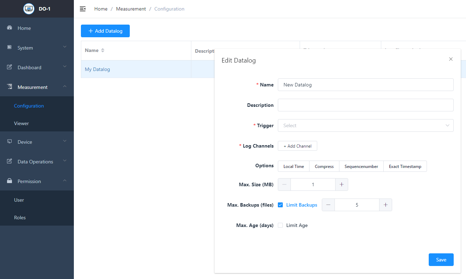The width and height of the screenshot is (466, 279).
Task: Decrease Max. Backups with minus button
Action: click(x=328, y=205)
